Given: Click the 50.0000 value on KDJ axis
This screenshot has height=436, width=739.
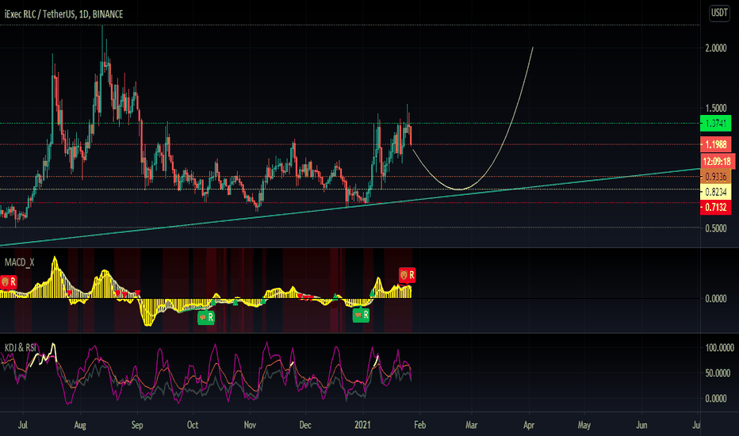Looking at the screenshot, I should 718,373.
